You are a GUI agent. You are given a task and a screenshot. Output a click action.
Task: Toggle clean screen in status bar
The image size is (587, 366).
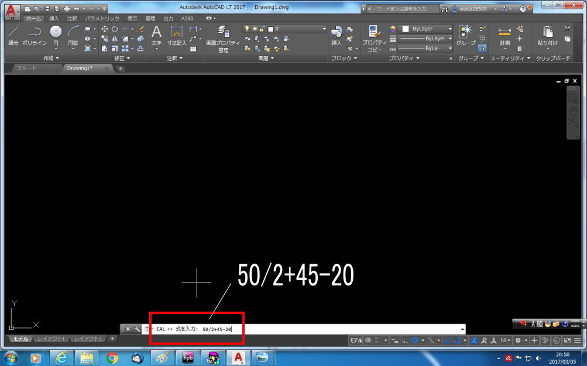pos(567,340)
